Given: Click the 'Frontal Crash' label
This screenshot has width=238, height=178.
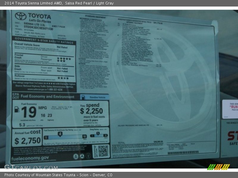Looking at the screenshot, I should (19, 56).
